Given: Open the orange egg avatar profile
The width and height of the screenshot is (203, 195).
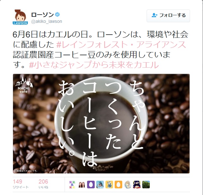Looking at the screenshot, I should (118, 185).
